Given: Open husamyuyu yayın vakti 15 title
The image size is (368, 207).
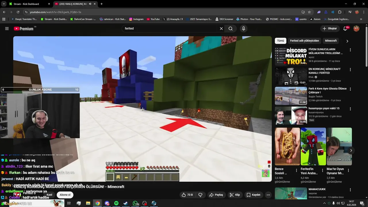Looking at the screenshot, I should tap(324, 108).
